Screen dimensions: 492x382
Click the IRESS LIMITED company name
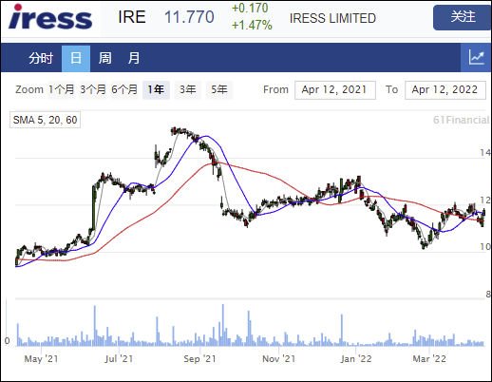pyautogui.click(x=332, y=18)
